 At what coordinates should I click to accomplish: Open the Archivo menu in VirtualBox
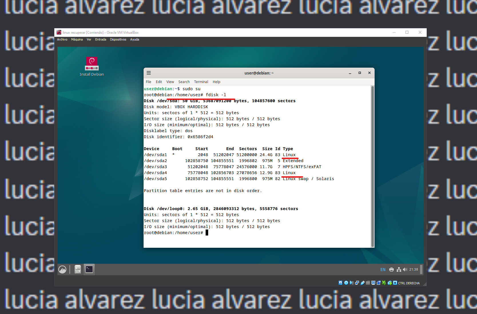tap(62, 39)
